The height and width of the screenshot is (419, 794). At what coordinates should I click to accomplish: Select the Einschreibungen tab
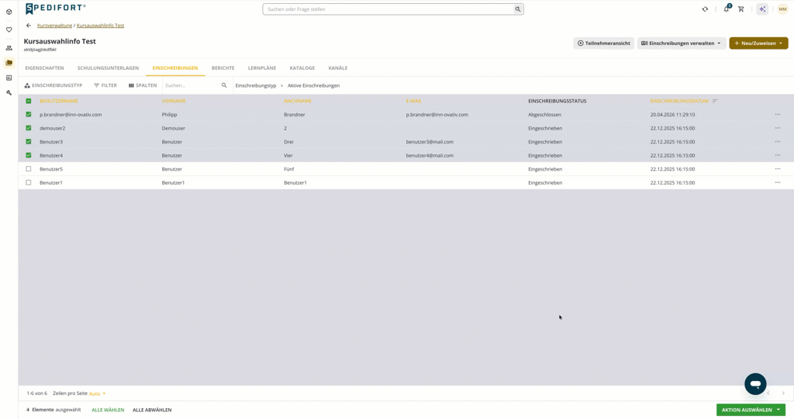pyautogui.click(x=175, y=68)
